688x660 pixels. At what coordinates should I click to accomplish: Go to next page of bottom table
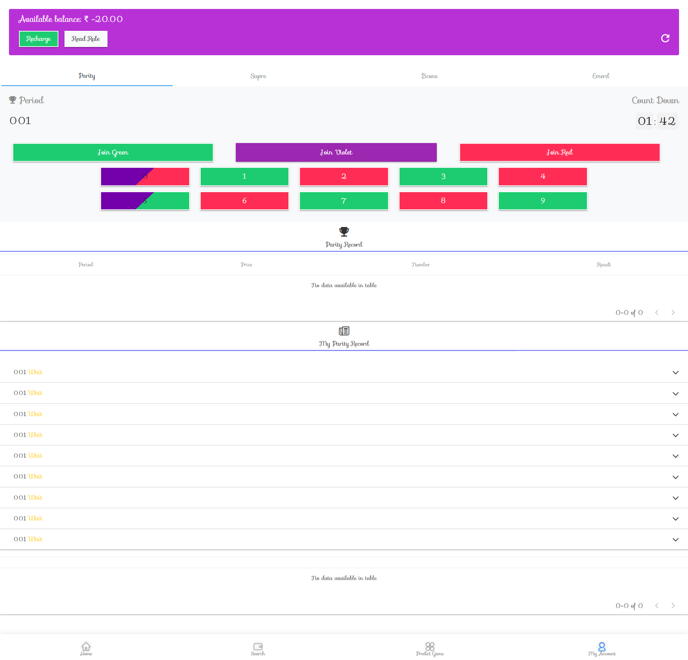pos(673,606)
